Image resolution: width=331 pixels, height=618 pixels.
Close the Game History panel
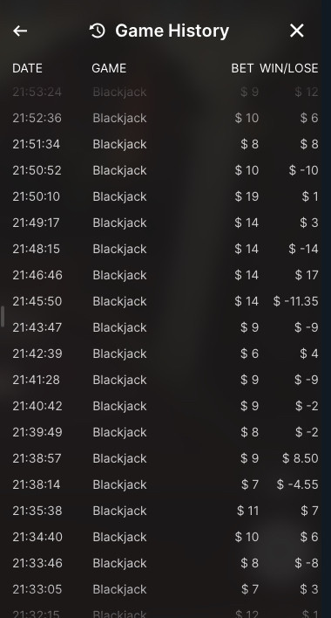tap(297, 31)
